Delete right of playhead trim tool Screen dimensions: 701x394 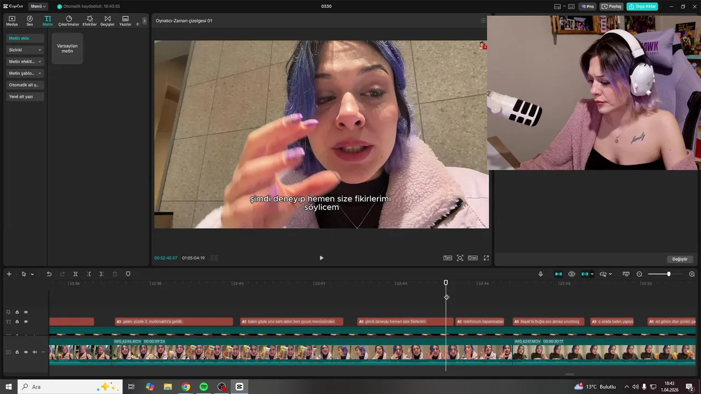pos(101,274)
